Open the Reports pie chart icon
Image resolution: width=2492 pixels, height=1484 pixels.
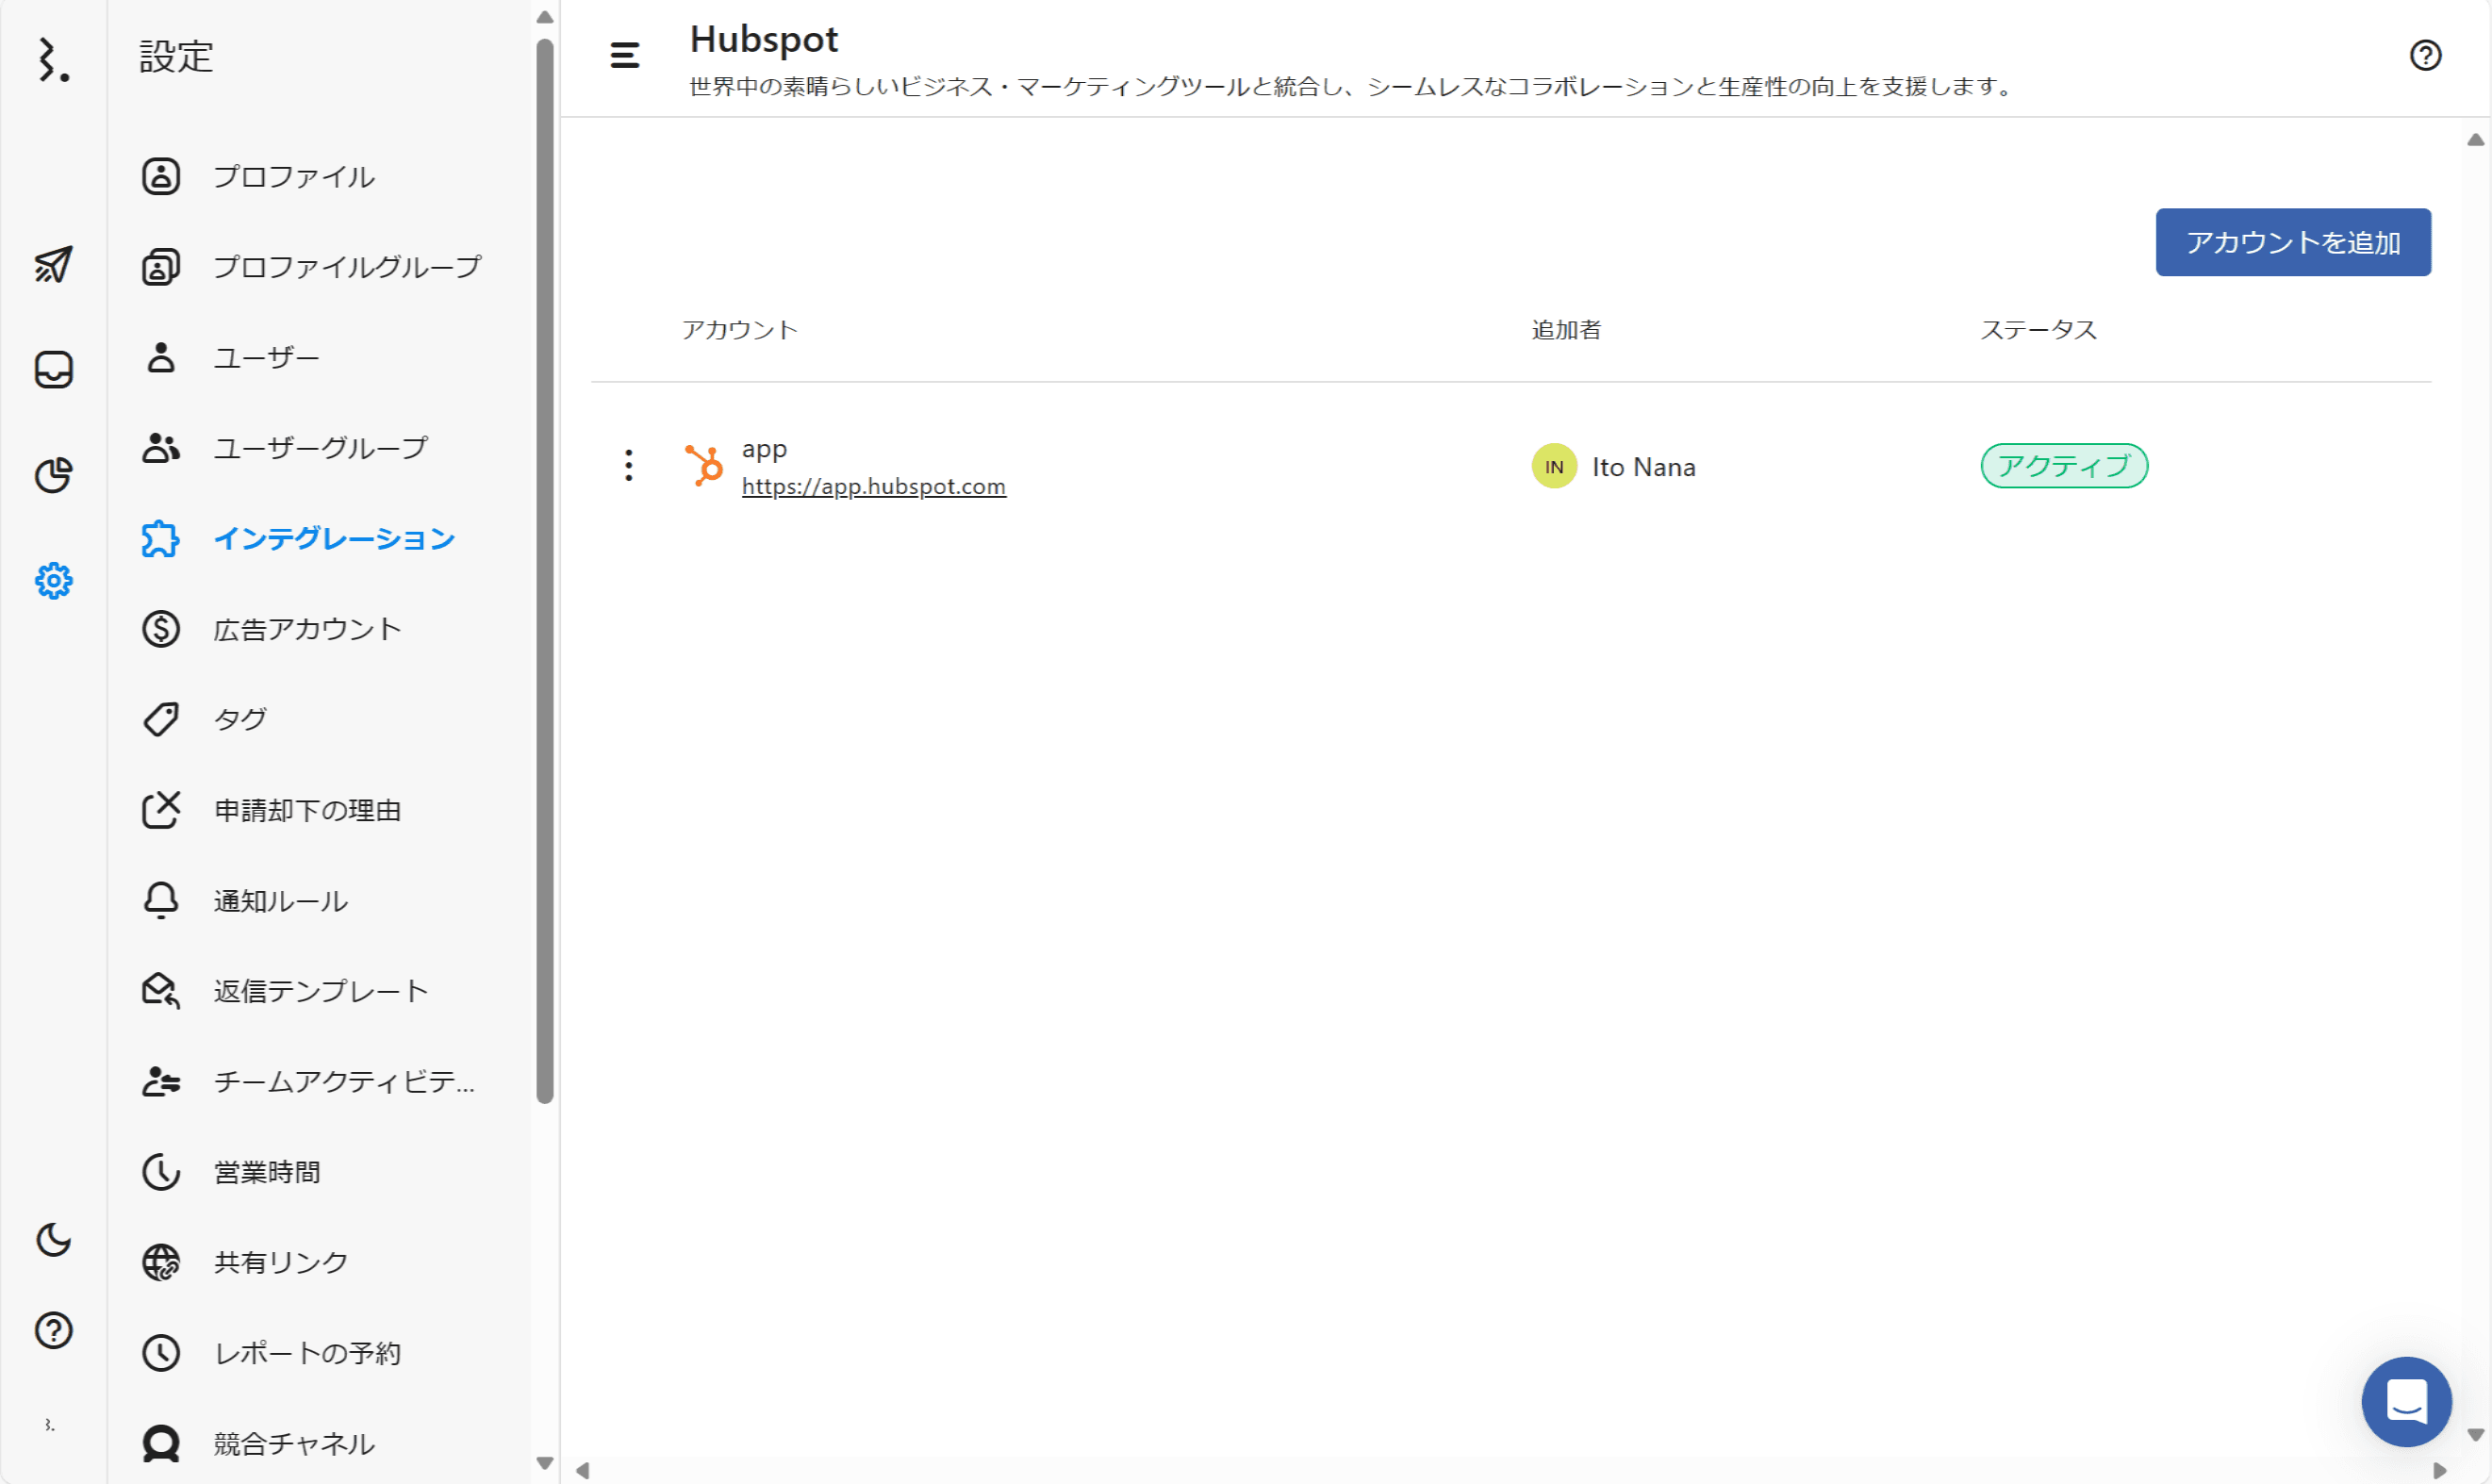[x=53, y=475]
